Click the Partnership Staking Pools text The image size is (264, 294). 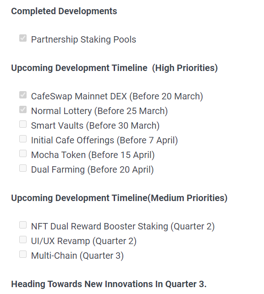tap(83, 40)
